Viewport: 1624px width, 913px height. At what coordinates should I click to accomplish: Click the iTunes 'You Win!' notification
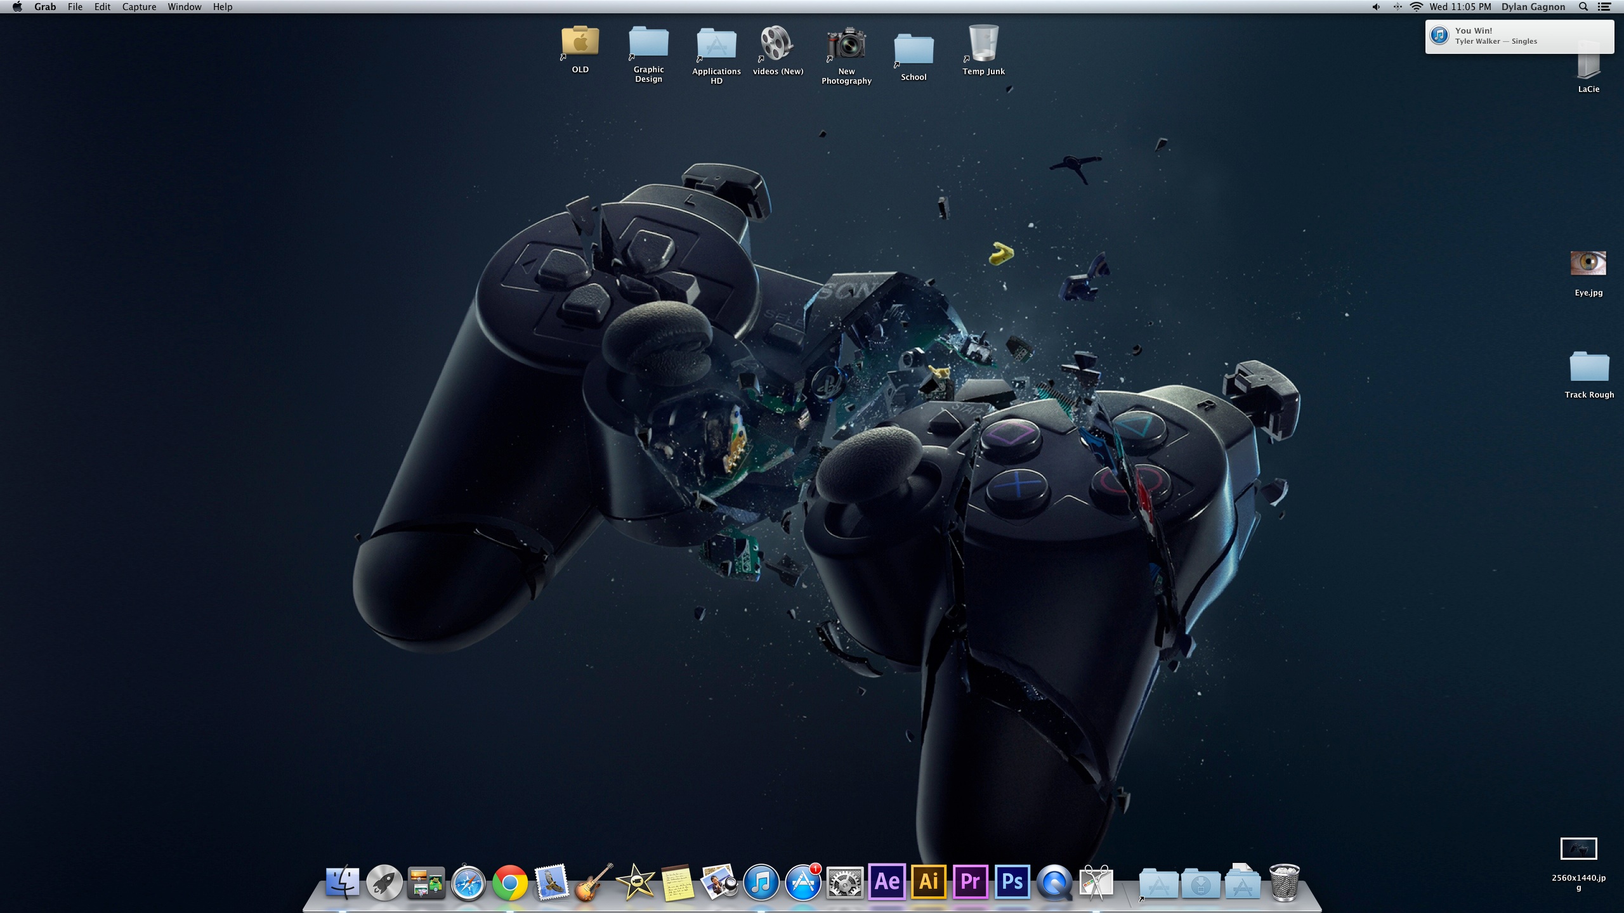(x=1519, y=36)
